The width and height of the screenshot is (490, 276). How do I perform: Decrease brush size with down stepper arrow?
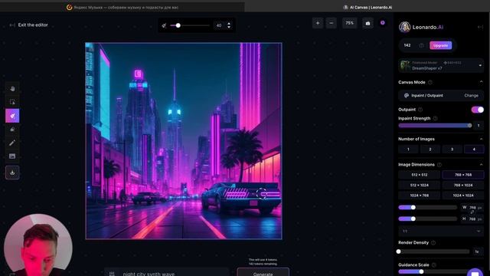click(x=229, y=28)
